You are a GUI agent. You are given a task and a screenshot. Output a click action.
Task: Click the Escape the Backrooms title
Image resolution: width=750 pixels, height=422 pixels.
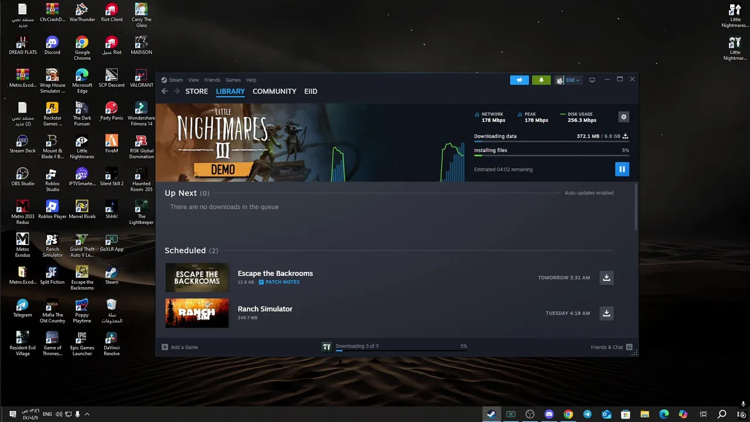pos(275,273)
